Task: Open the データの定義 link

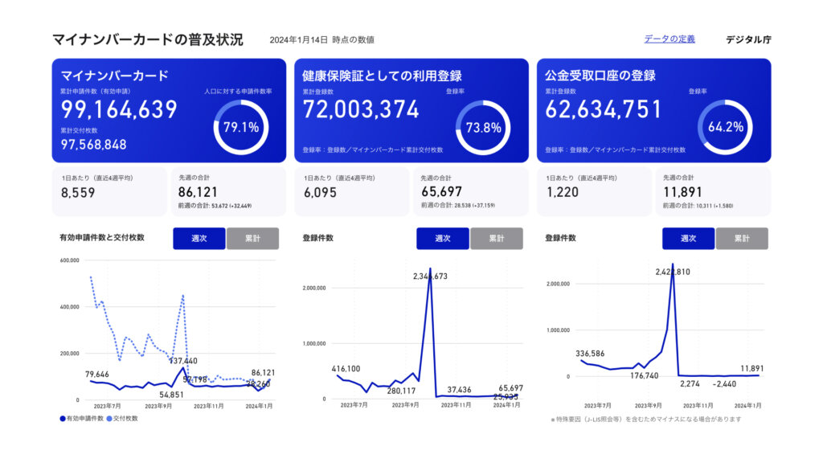Action: click(669, 39)
